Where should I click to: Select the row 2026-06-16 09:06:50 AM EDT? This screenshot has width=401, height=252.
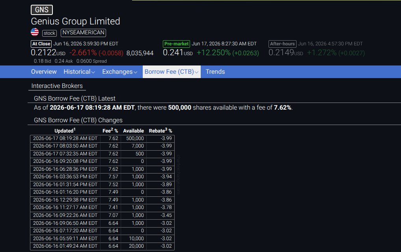click(x=102, y=223)
